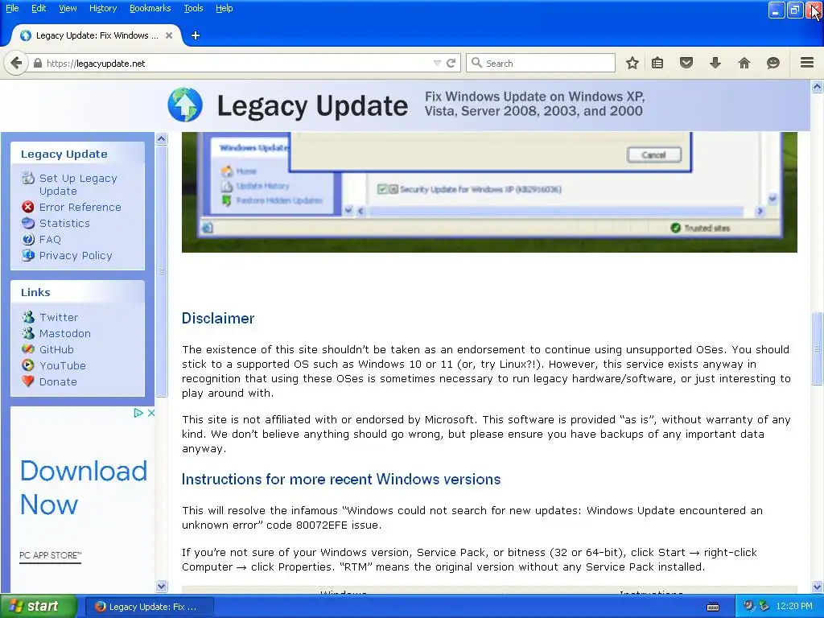Click the PC APP STORE ad label
Screen dimensions: 824x618
pos(51,555)
